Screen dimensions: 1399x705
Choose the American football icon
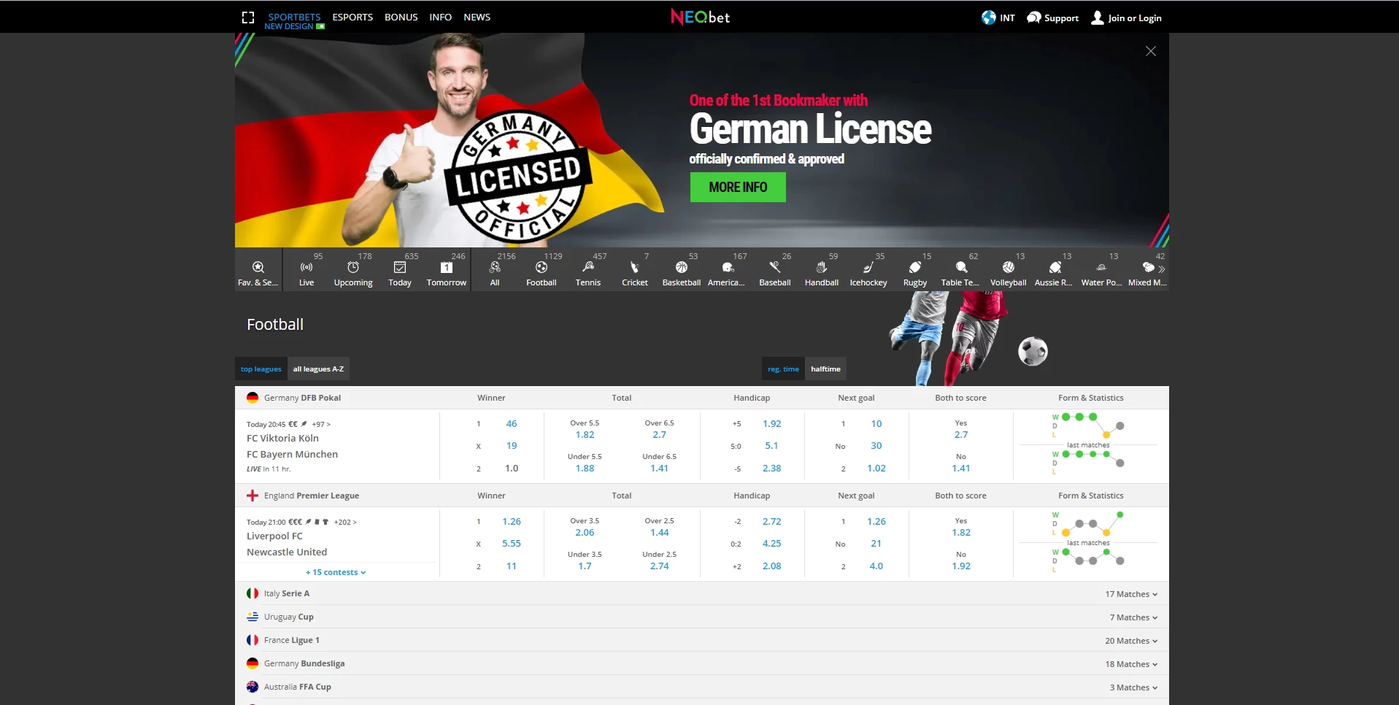pos(728,267)
